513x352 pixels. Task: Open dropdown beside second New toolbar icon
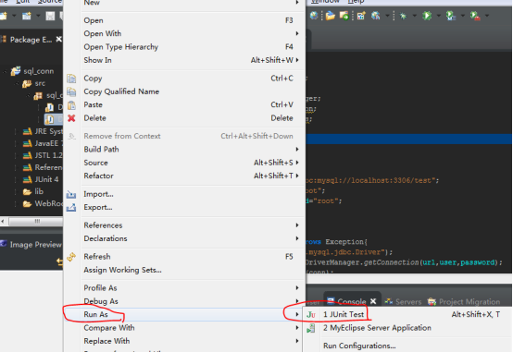point(38,16)
